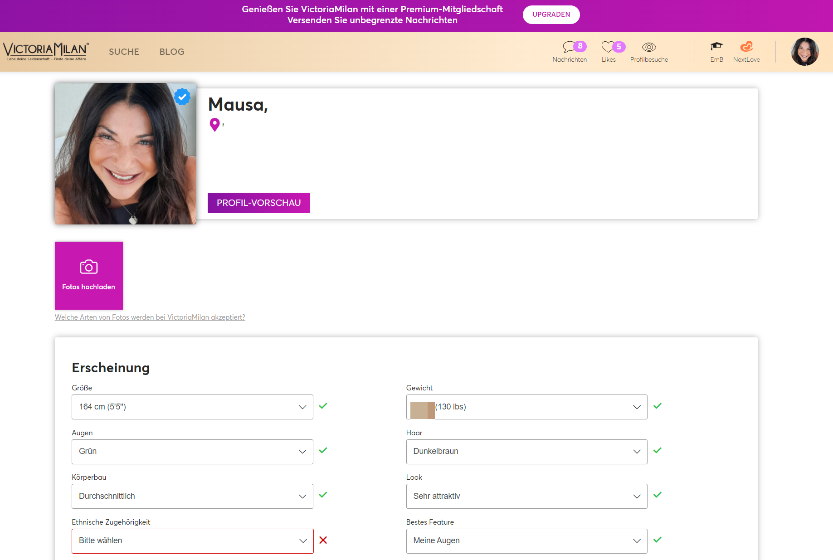Open the EmB graduation cap icon
Viewport: 833px width, 560px height.
click(716, 46)
